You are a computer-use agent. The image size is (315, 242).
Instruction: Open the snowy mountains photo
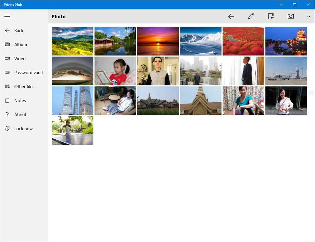[201, 41]
